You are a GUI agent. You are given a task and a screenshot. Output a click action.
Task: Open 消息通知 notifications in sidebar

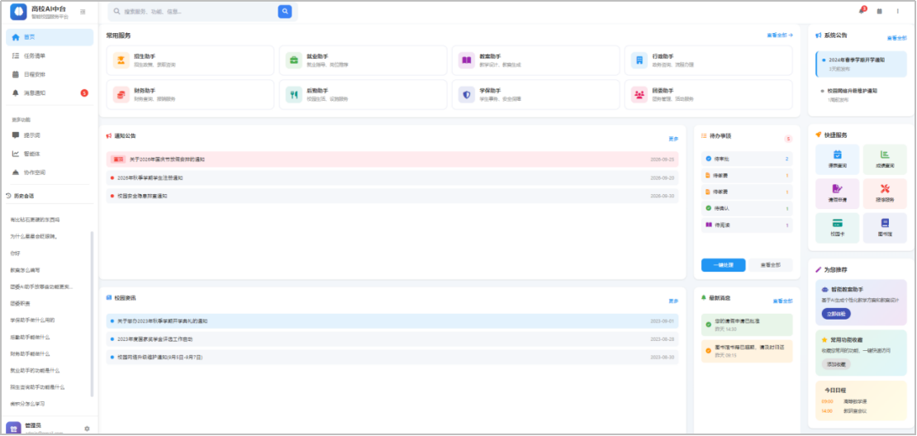click(x=50, y=93)
